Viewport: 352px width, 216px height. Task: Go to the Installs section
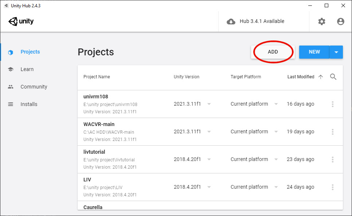[x=29, y=104]
